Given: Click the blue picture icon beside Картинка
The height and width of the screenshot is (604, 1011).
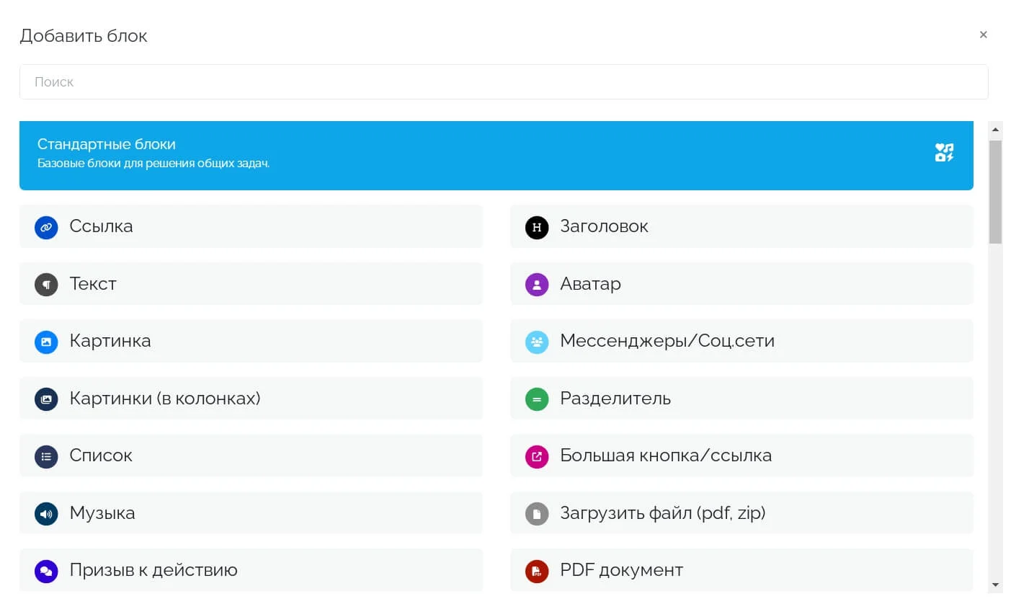Looking at the screenshot, I should point(46,342).
